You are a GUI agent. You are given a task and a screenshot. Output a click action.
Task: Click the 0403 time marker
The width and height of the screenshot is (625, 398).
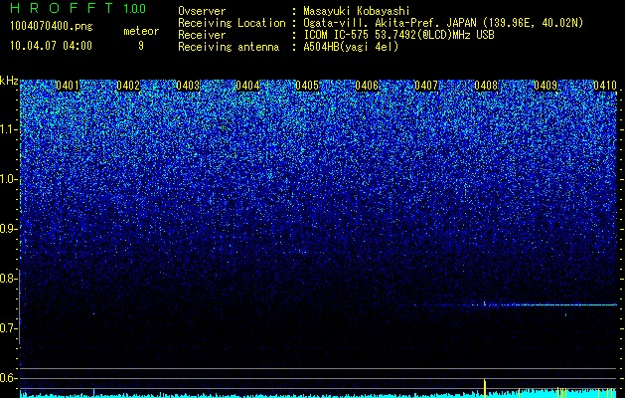pos(188,86)
